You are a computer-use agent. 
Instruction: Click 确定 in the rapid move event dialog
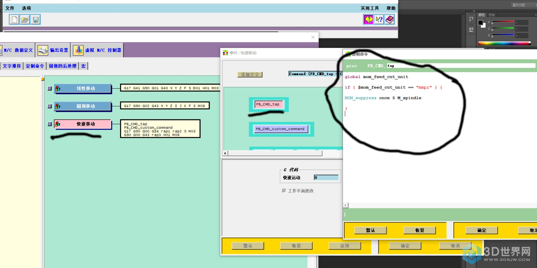405,246
